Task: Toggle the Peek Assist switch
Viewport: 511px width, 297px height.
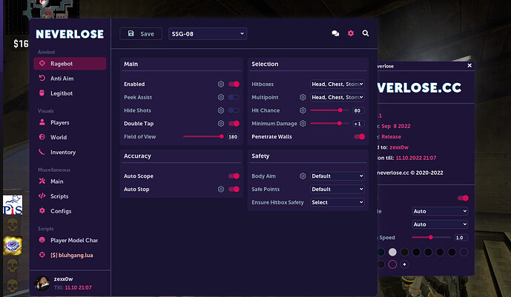Action: (234, 97)
